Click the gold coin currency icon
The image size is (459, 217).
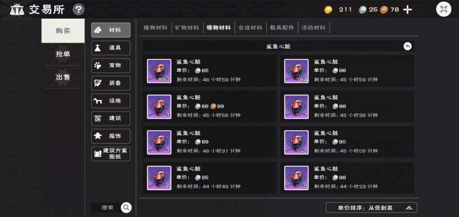pyautogui.click(x=328, y=9)
